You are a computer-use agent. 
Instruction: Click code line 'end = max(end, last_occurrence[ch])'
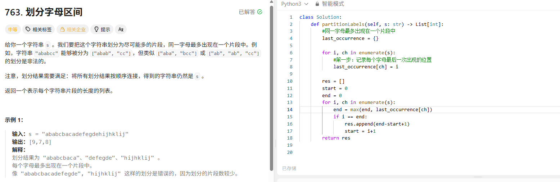(383, 109)
